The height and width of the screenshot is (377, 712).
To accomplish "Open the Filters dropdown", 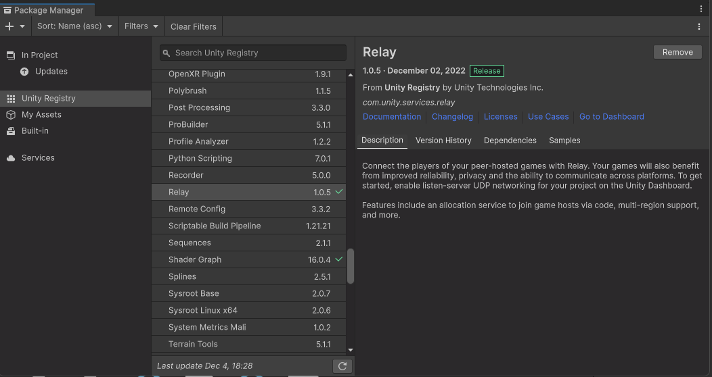I will click(x=141, y=26).
